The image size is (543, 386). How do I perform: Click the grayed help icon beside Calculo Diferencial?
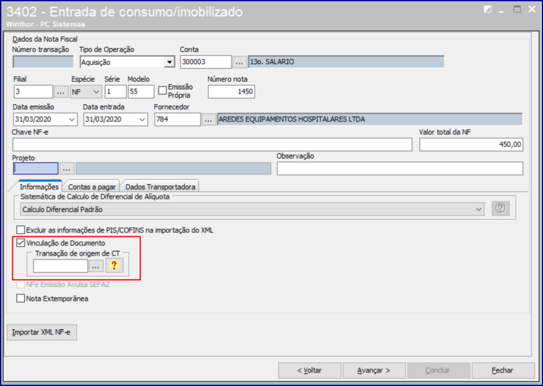500,208
